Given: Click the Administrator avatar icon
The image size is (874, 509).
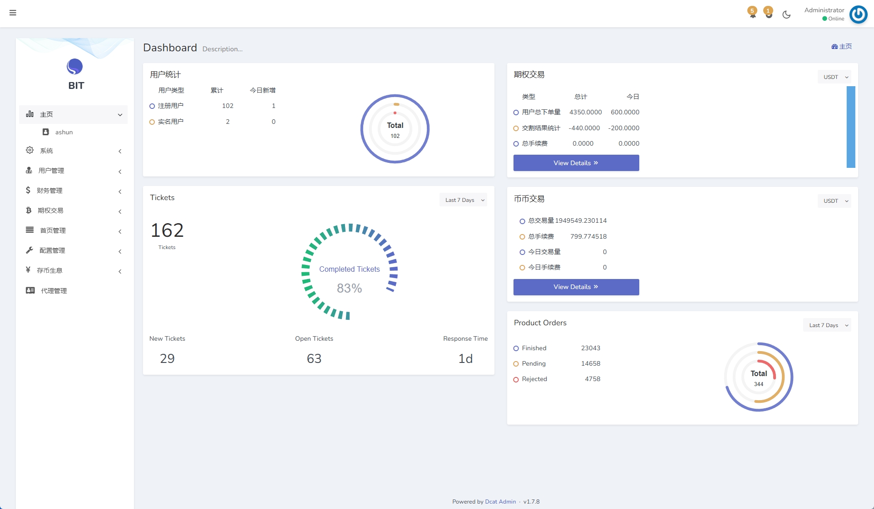Looking at the screenshot, I should point(858,14).
